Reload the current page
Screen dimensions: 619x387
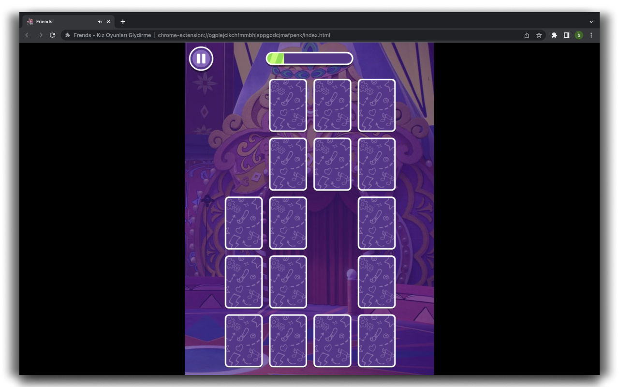[x=52, y=35]
